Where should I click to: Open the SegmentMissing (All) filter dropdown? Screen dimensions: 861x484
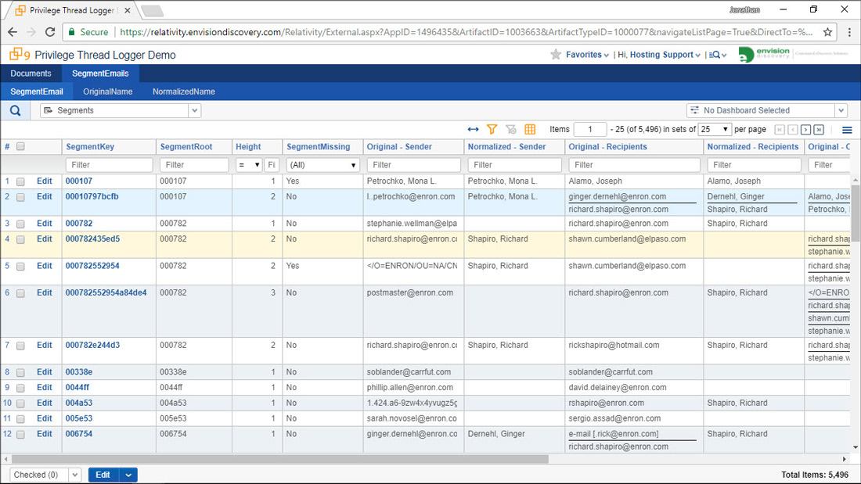click(x=322, y=165)
